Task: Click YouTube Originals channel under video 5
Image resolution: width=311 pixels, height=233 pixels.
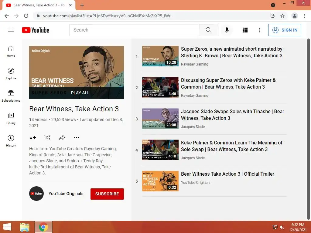Action: click(x=196, y=182)
